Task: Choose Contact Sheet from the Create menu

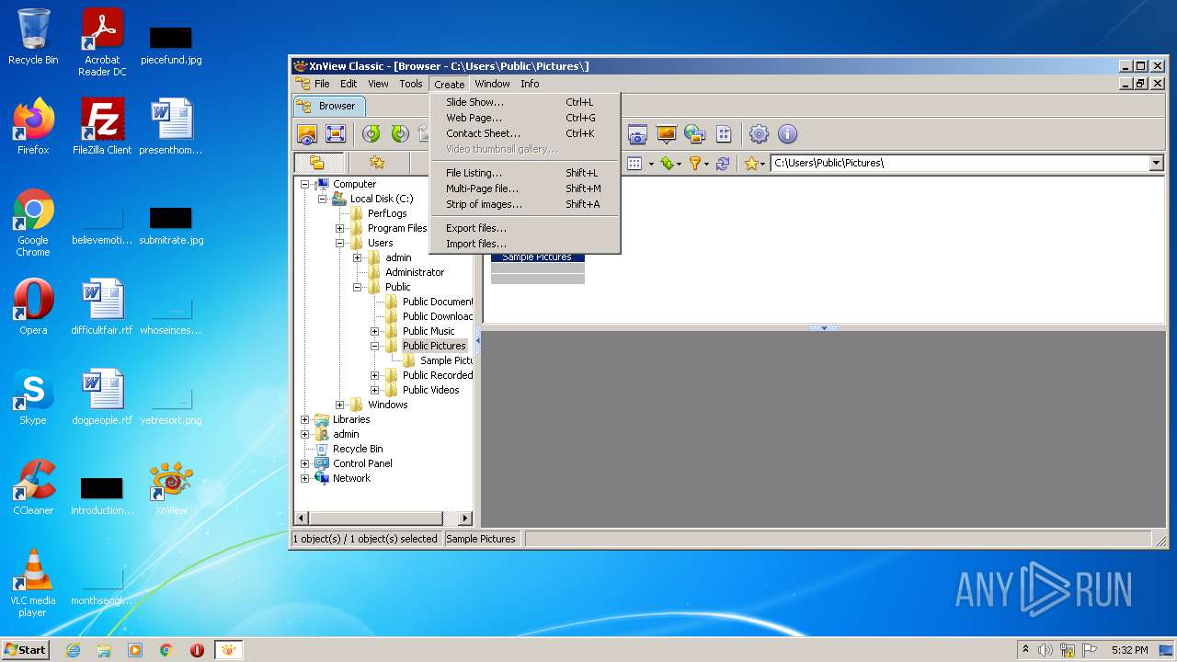Action: tap(483, 133)
